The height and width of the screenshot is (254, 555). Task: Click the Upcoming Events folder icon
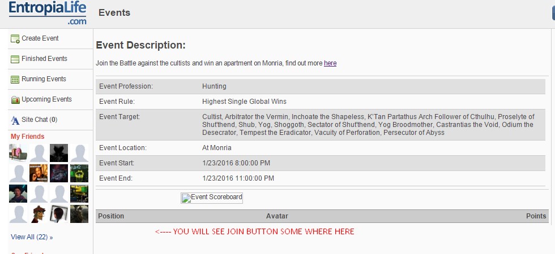point(15,100)
